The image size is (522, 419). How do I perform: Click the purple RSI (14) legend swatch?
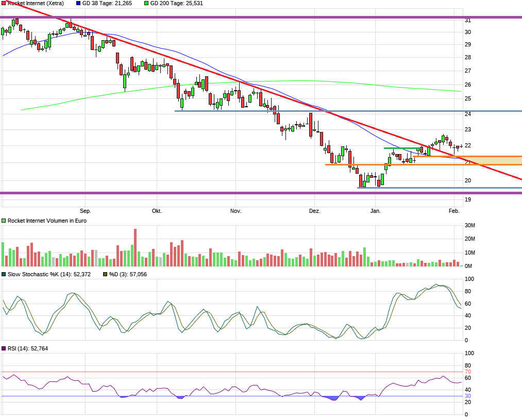pos(4,349)
